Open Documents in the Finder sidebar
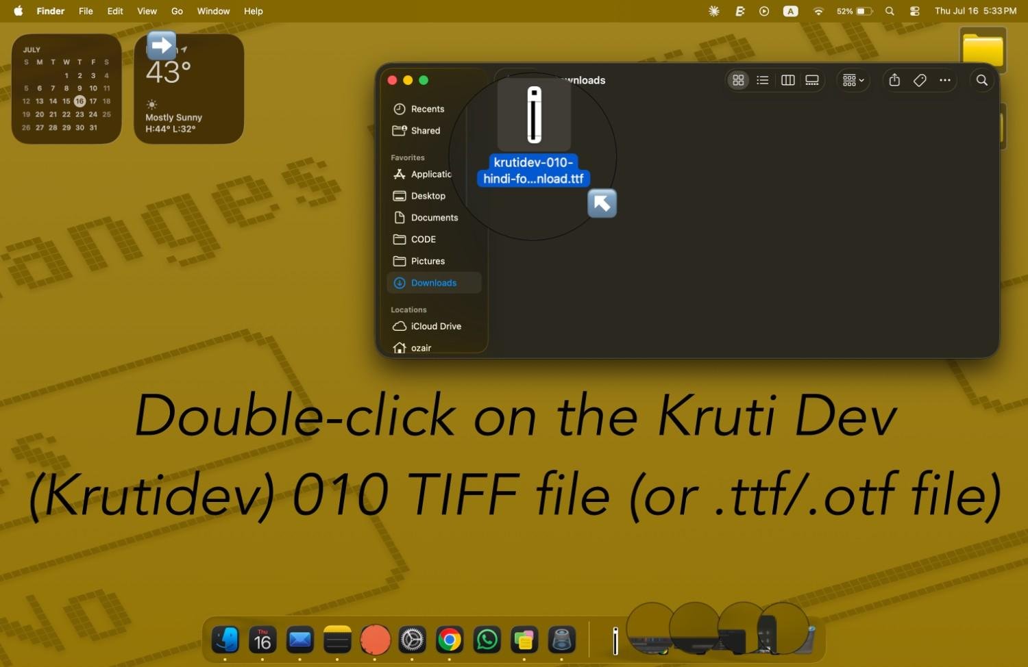 (434, 218)
